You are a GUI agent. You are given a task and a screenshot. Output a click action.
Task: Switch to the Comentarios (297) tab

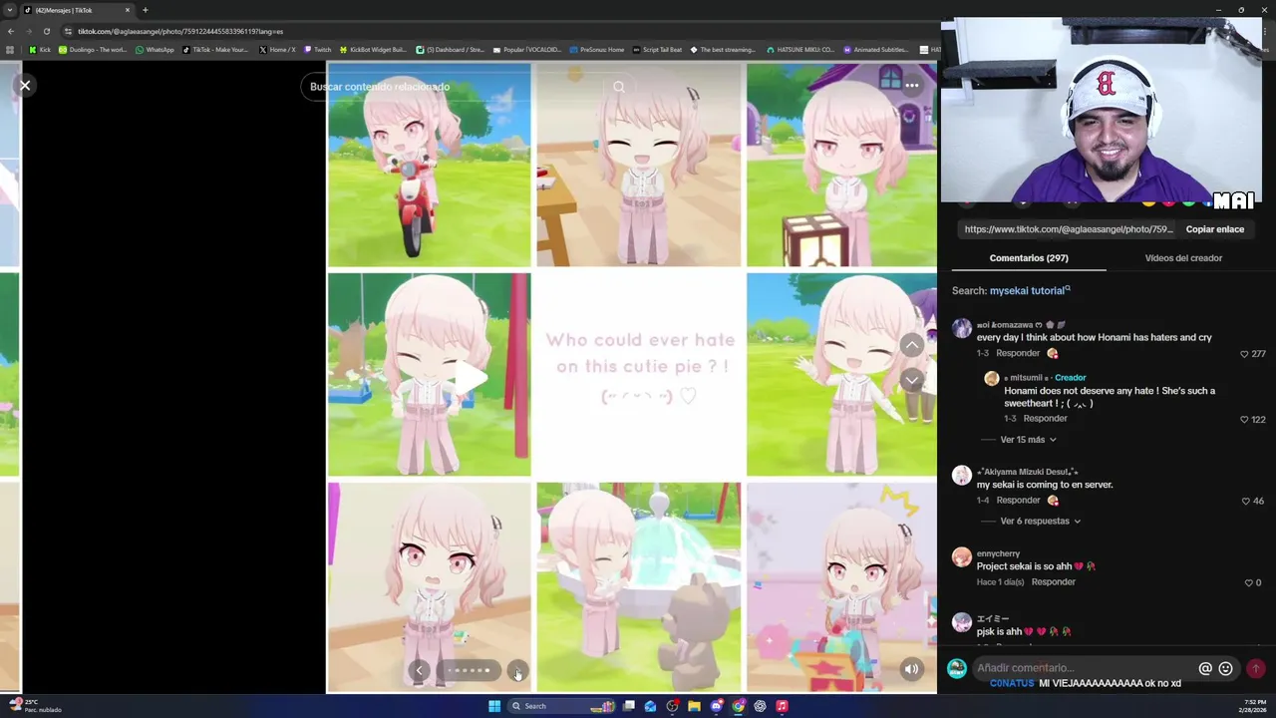pos(1029,258)
